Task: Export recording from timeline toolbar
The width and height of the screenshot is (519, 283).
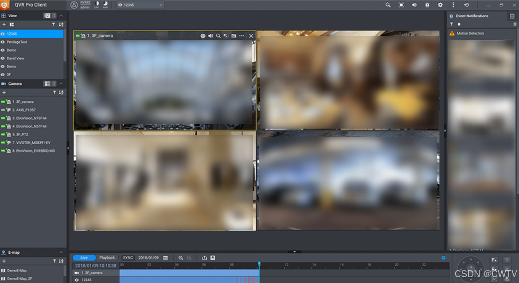Action: 205,258
